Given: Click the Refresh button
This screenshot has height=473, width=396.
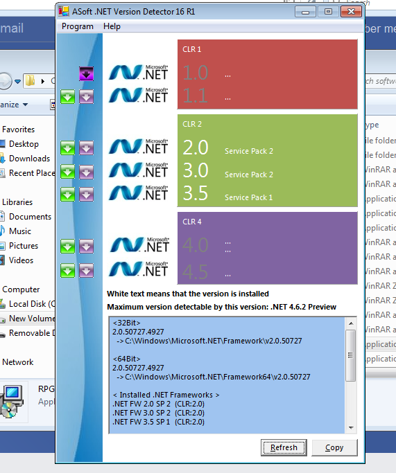Looking at the screenshot, I should point(284,447).
